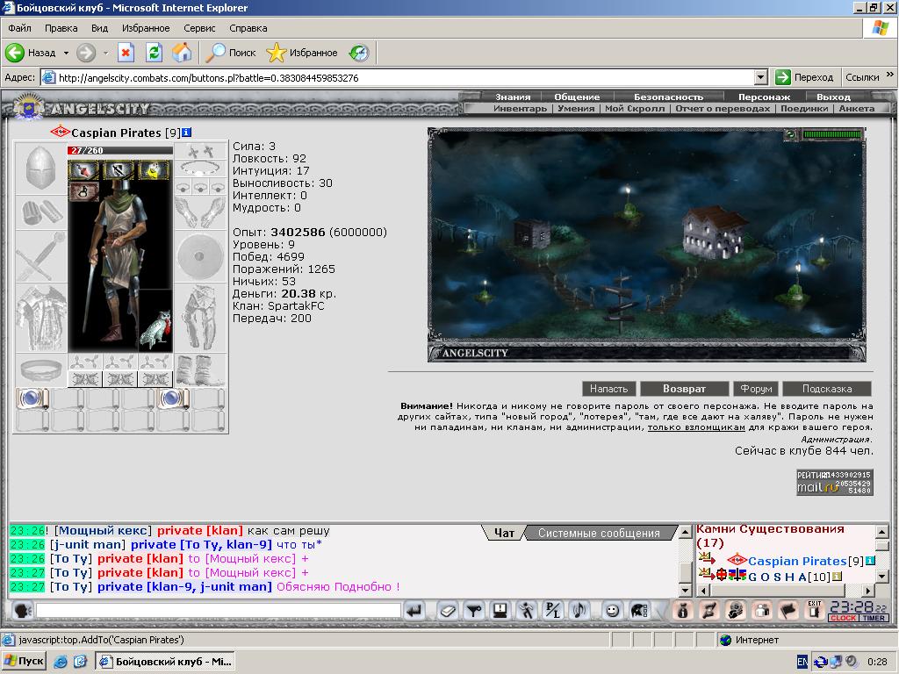Screen dimensions: 899x674
Task: Switch to Системные сообщения tab
Action: click(599, 533)
